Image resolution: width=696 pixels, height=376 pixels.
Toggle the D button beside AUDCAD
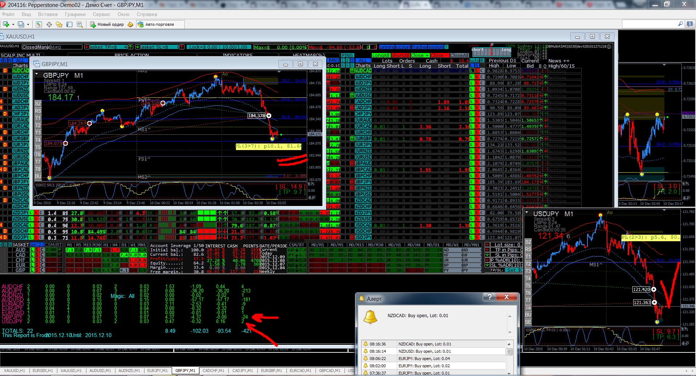(x=5, y=70)
